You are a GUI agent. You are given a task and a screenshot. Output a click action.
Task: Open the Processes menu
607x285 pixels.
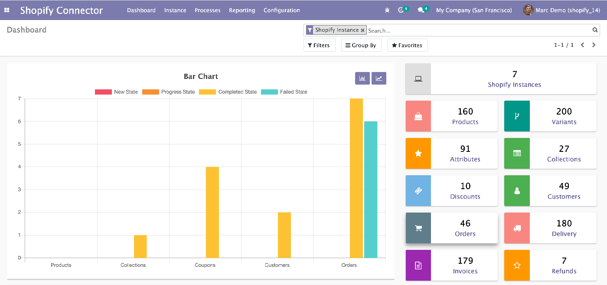point(208,10)
